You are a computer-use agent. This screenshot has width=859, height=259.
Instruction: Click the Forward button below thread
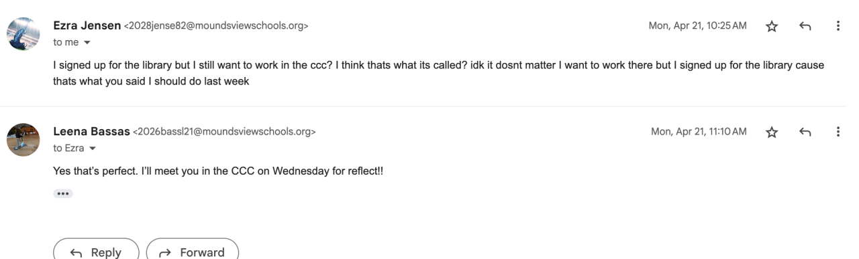(192, 252)
